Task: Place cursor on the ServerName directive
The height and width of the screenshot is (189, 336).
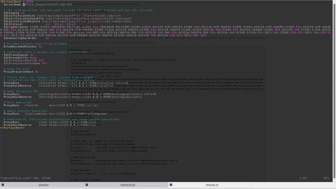Action: coord(38,4)
